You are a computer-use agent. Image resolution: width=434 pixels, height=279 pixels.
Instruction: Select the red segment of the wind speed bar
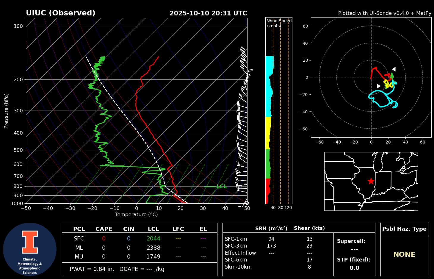(267, 191)
